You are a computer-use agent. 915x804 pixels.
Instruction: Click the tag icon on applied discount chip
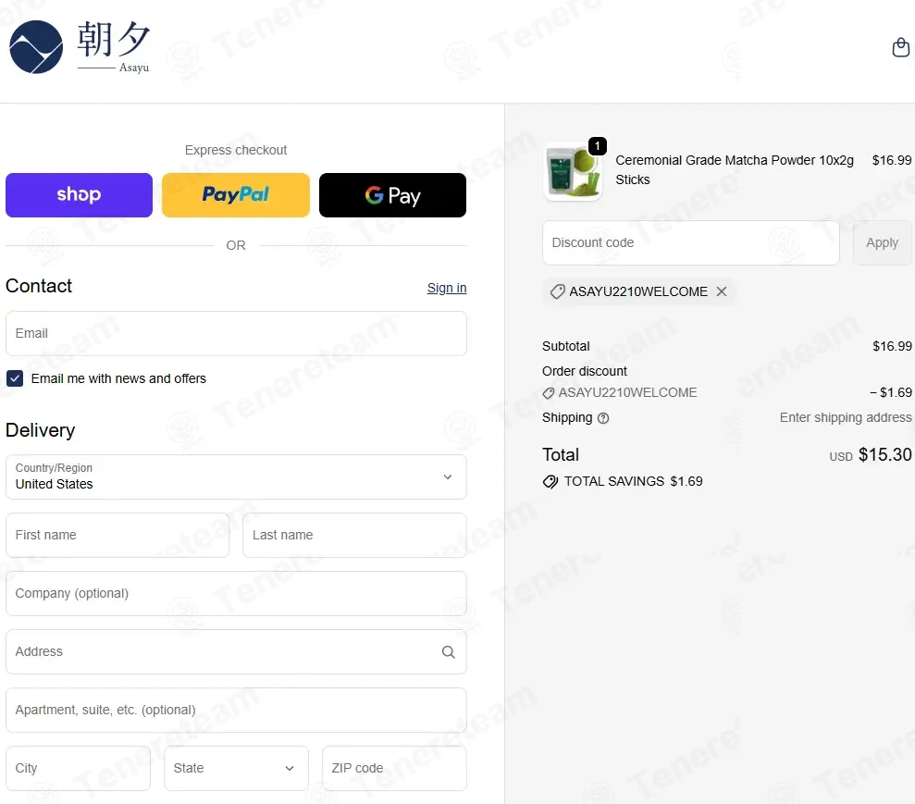tap(557, 291)
